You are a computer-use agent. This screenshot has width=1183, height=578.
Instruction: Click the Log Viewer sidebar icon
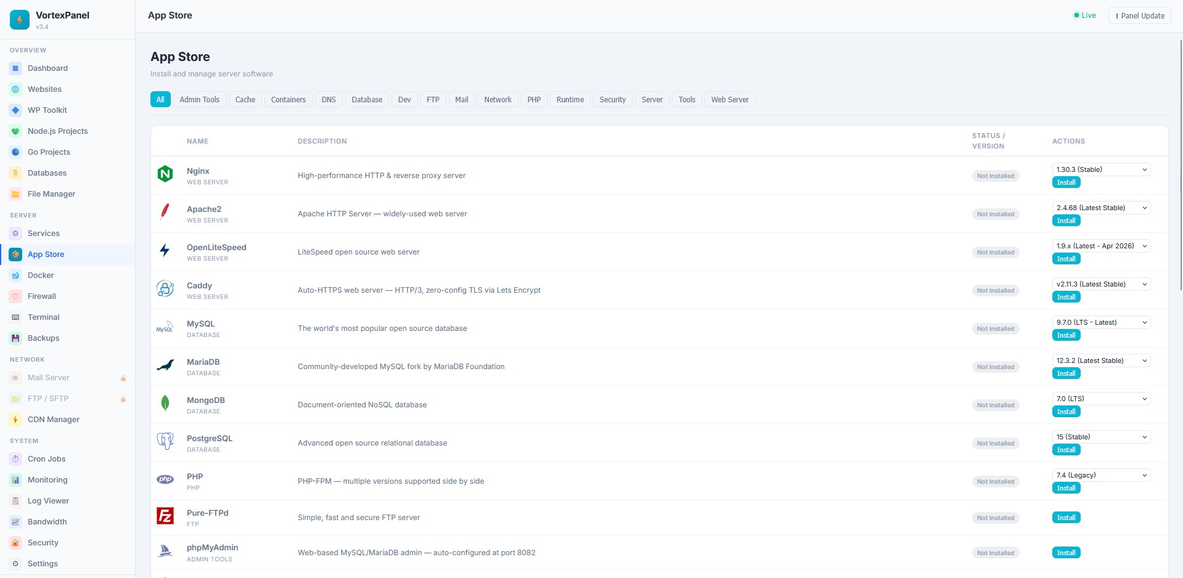tap(16, 501)
